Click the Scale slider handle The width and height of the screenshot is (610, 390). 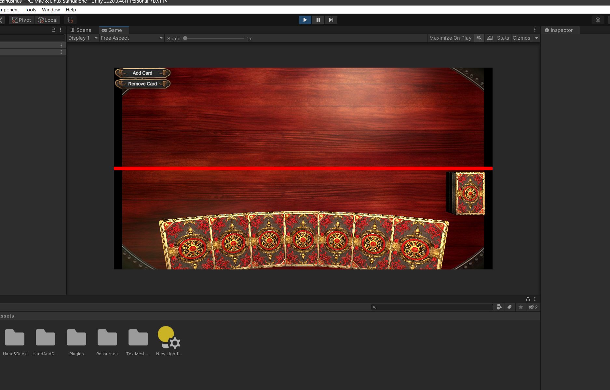185,38
